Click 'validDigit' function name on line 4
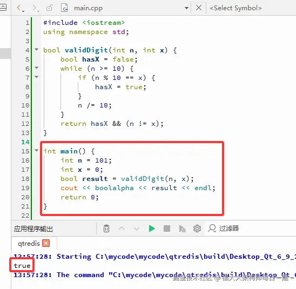Screen dimensions: 296x289 coord(86,50)
